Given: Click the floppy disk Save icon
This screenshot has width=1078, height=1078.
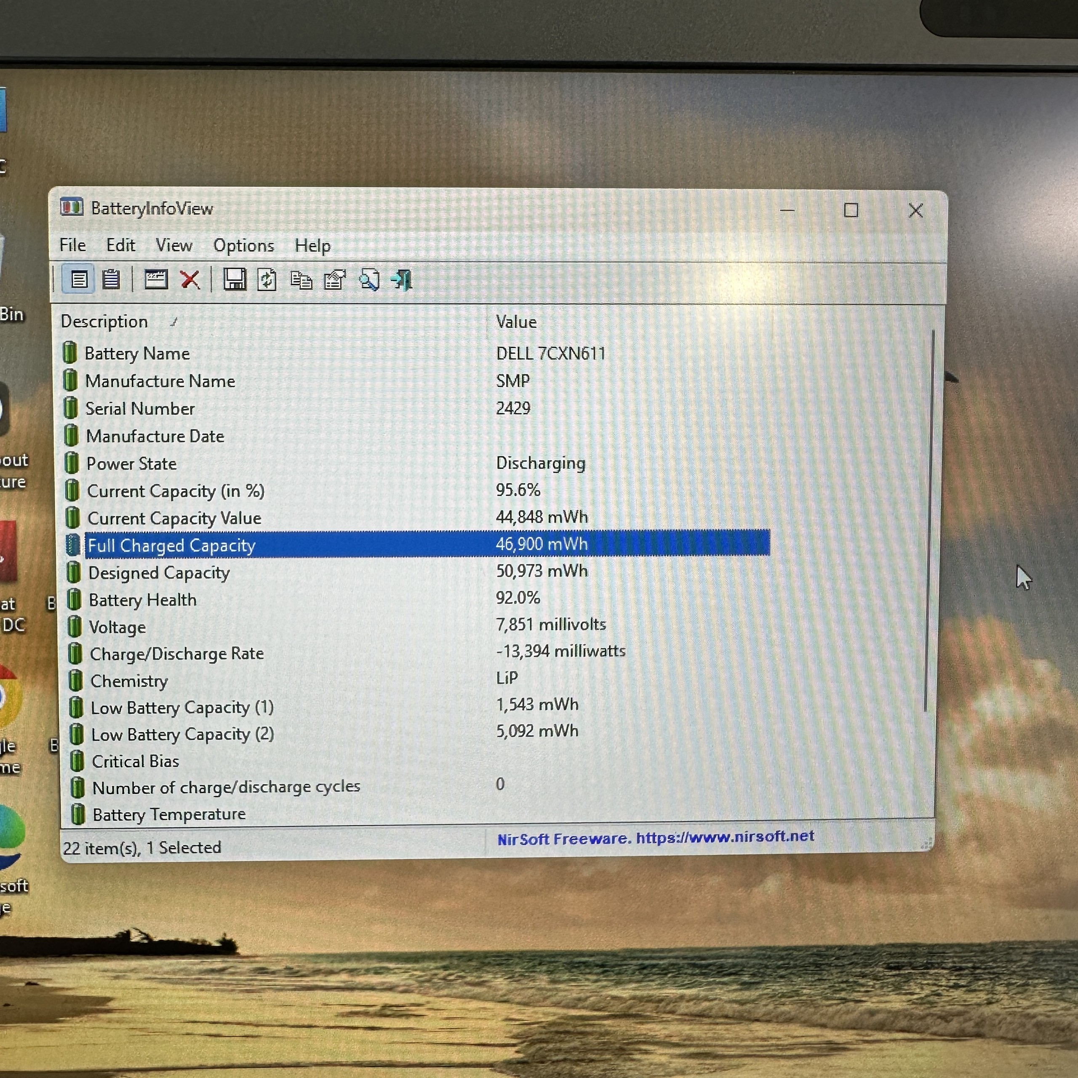Looking at the screenshot, I should click(235, 280).
